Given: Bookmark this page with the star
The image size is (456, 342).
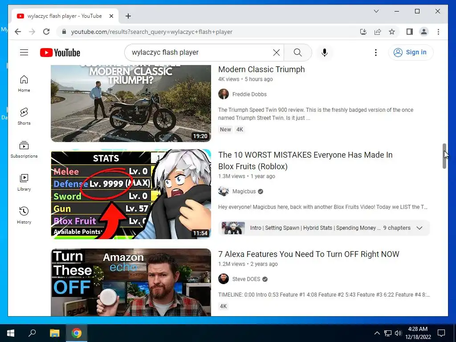Looking at the screenshot, I should (x=392, y=32).
